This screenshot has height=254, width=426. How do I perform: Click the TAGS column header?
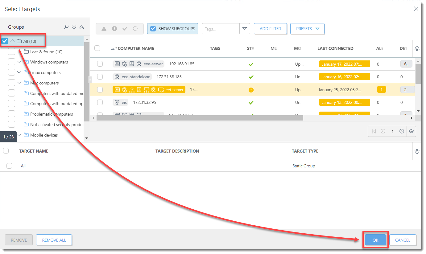[x=215, y=48]
